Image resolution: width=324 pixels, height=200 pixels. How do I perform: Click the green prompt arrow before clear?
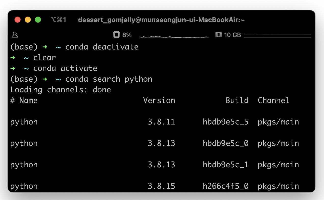pyautogui.click(x=13, y=58)
